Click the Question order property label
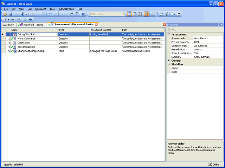The height and width of the screenshot is (168, 225). tap(179, 46)
